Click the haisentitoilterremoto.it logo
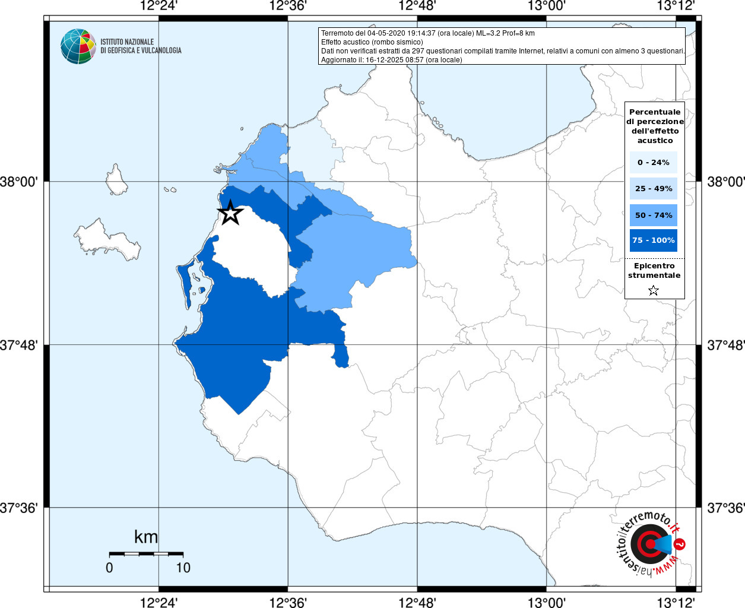 651,544
